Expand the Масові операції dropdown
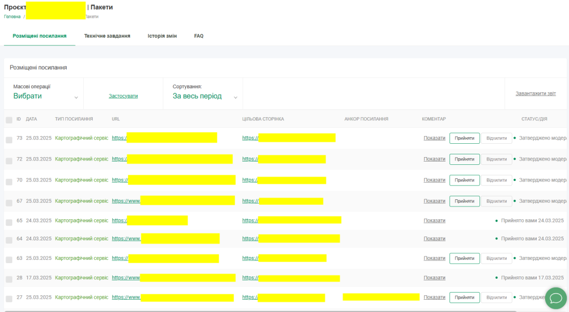The width and height of the screenshot is (569, 312). point(46,96)
